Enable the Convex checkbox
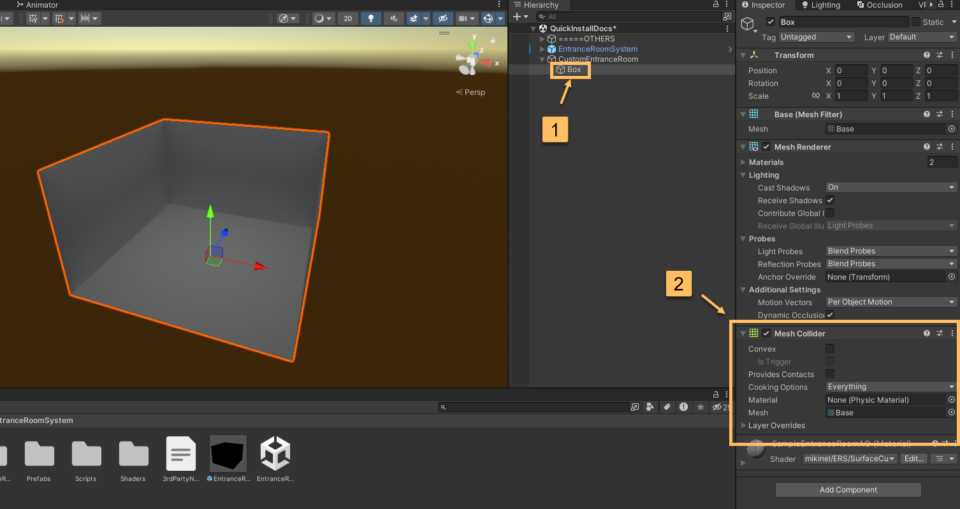 pyautogui.click(x=830, y=348)
